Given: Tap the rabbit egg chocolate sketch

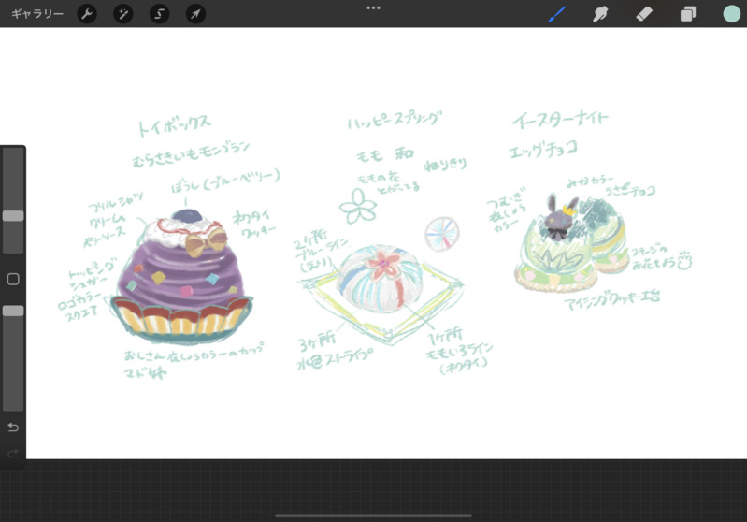Looking at the screenshot, I should coord(571,243).
